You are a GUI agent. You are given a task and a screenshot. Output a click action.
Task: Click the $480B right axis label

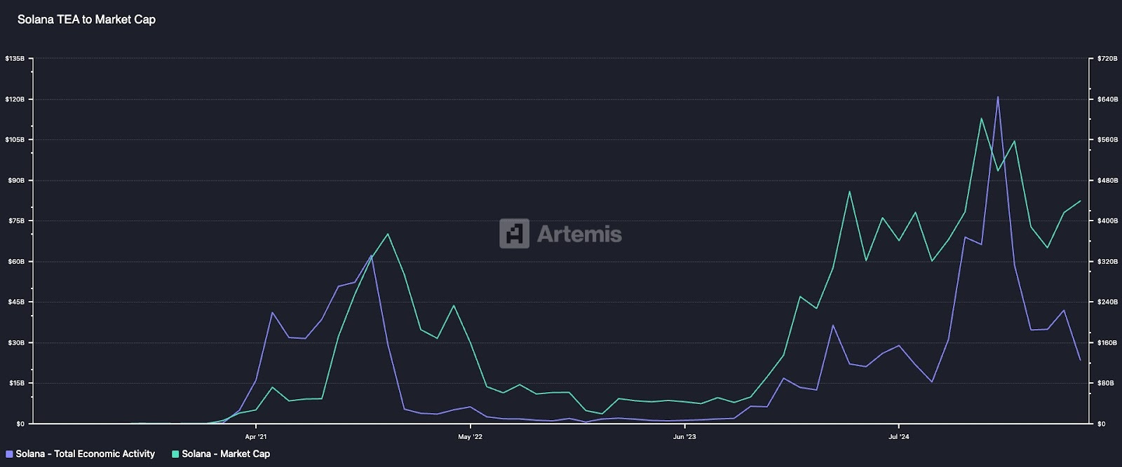click(1107, 181)
